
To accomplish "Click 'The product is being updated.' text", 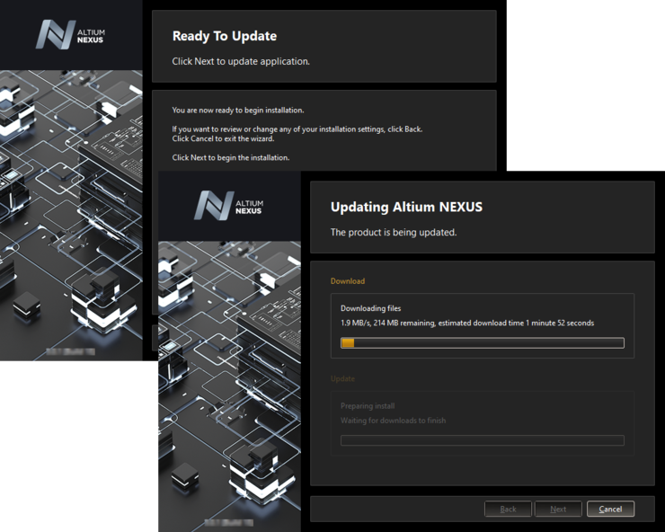I will point(394,233).
